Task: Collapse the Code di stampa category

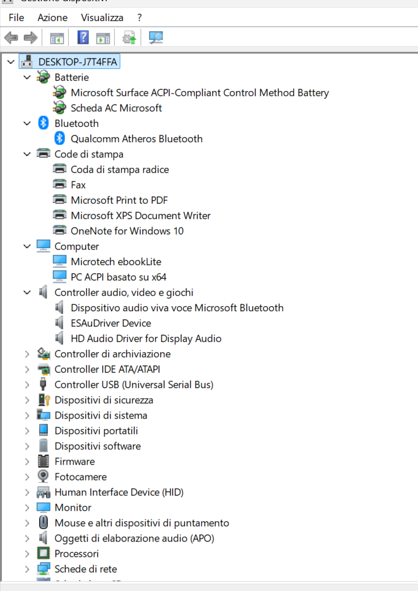Action: [x=27, y=154]
